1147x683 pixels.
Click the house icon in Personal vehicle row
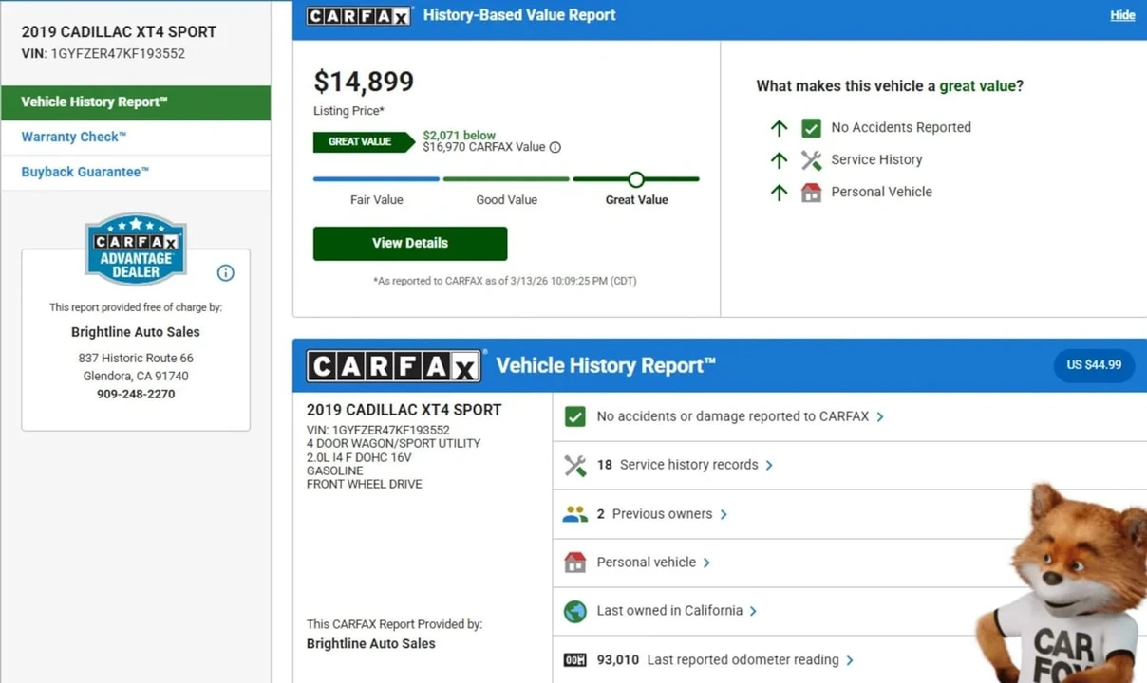pos(575,563)
